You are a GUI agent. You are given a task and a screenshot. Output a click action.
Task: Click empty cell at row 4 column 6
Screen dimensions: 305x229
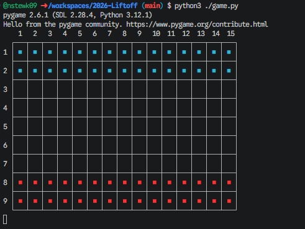pyautogui.click(x=94, y=108)
